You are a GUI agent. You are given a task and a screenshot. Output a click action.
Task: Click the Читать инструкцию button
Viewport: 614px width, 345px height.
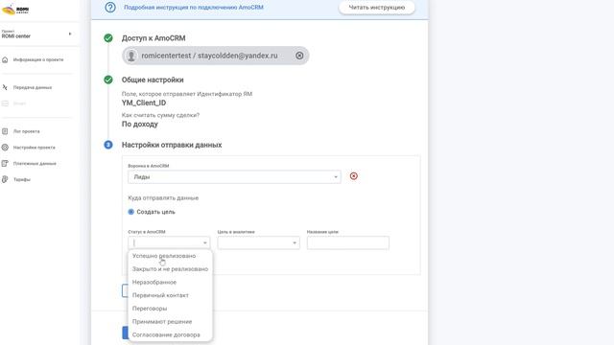click(377, 8)
